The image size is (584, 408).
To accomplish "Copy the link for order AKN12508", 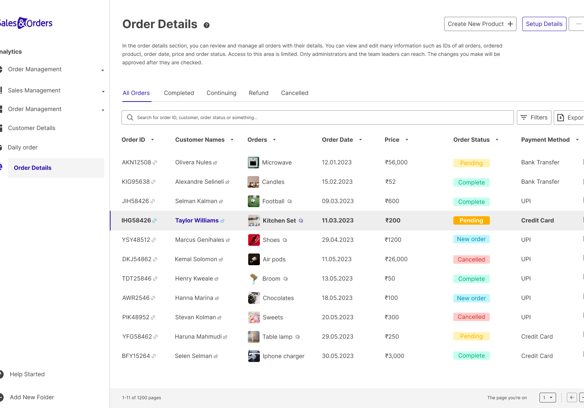I will pos(154,162).
